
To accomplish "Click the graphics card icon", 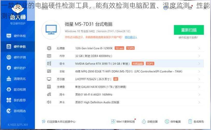I will point(49,64).
